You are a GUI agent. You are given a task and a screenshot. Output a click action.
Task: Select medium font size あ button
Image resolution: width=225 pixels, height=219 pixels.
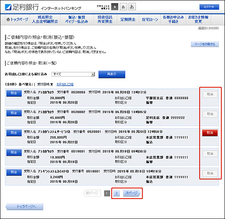pos(124,7)
